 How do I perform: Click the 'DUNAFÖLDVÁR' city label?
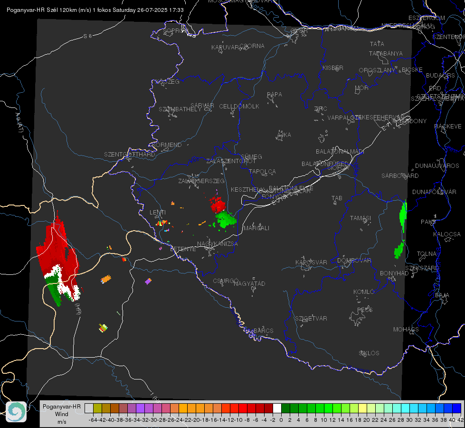click(x=434, y=192)
